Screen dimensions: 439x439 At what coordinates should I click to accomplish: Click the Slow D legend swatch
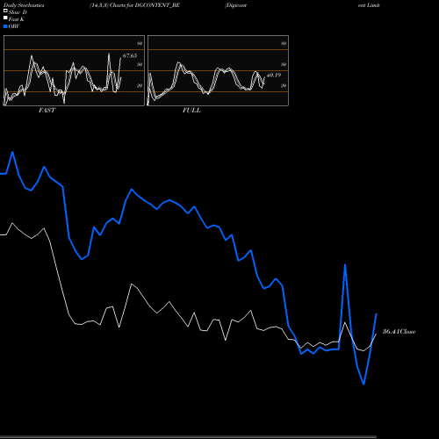[5, 11]
